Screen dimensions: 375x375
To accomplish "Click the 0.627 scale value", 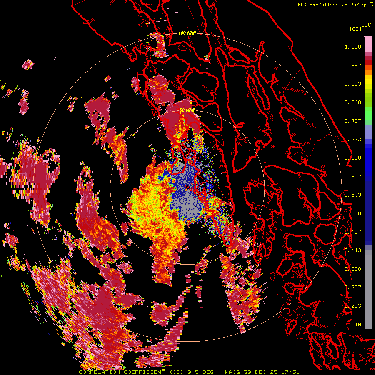I will click(353, 177).
